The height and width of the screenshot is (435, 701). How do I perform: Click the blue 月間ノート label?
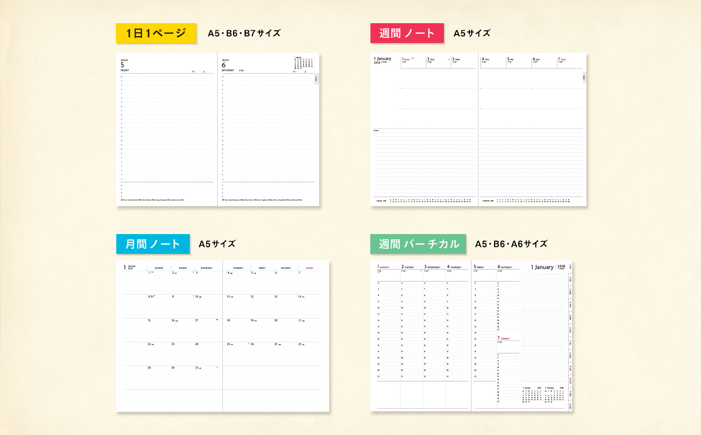pyautogui.click(x=153, y=244)
